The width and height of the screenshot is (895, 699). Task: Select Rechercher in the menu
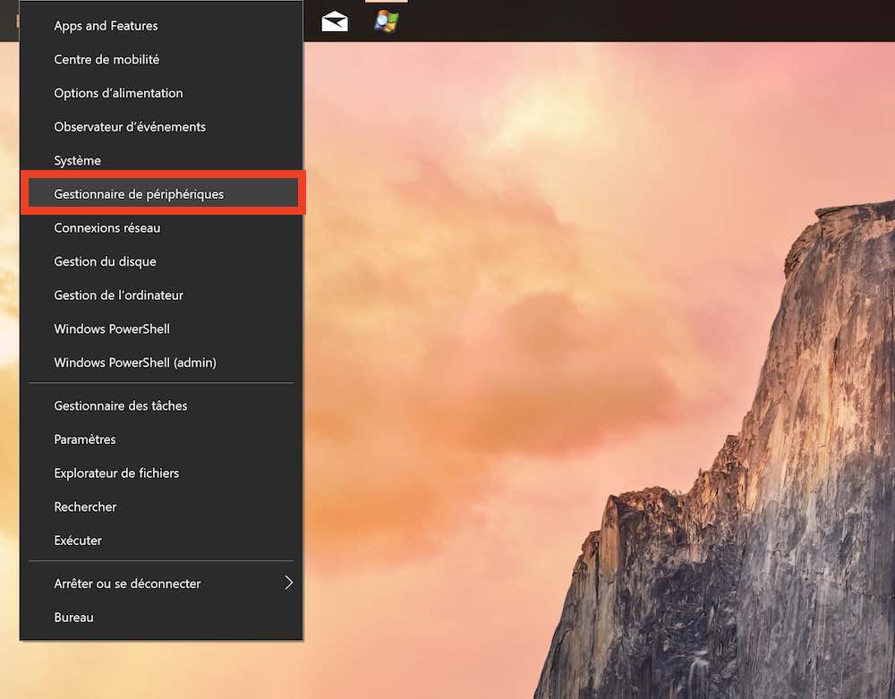161,507
